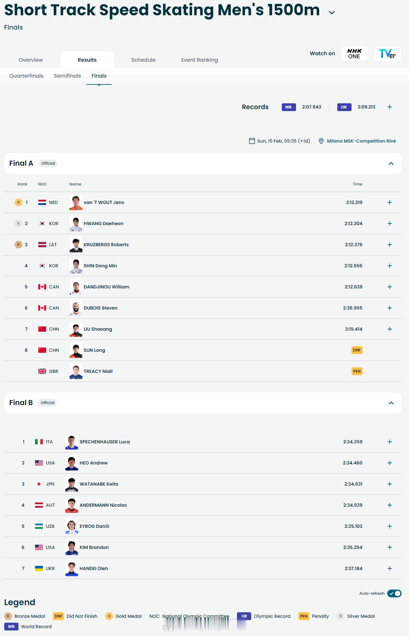Click the gold medal icon for rank 1

tap(19, 202)
